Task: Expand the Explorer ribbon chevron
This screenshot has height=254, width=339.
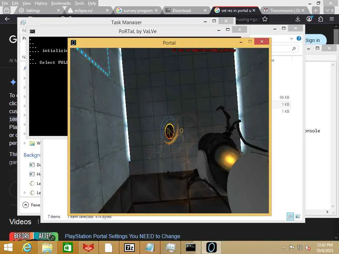Action: 291,38
